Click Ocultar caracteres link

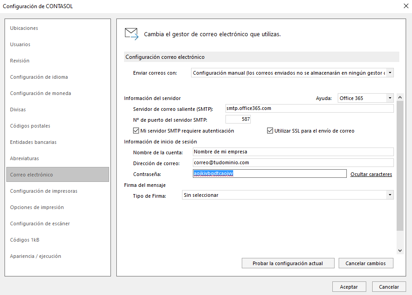coord(371,174)
